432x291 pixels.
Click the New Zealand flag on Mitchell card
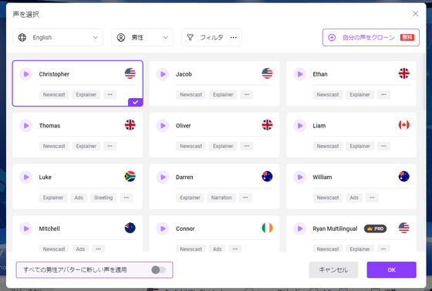[130, 228]
